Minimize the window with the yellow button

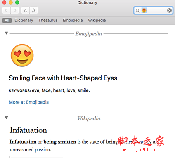pos(11,2)
